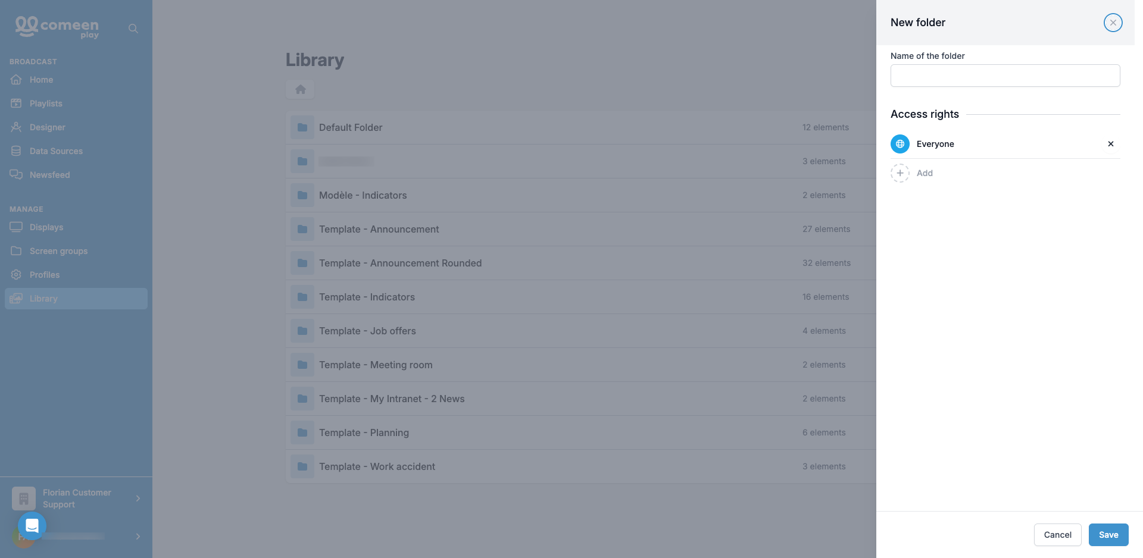Expand the user account chevron at bottom
This screenshot has height=558, width=1143.
click(138, 537)
